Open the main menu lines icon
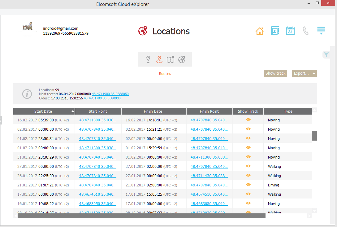The image size is (337, 227). 321,30
